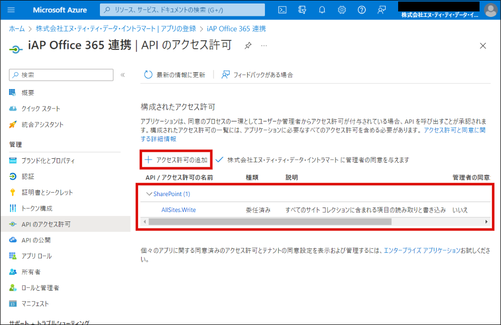
Task: Collapse the left sidebar with double chevron
Action: coord(123,75)
